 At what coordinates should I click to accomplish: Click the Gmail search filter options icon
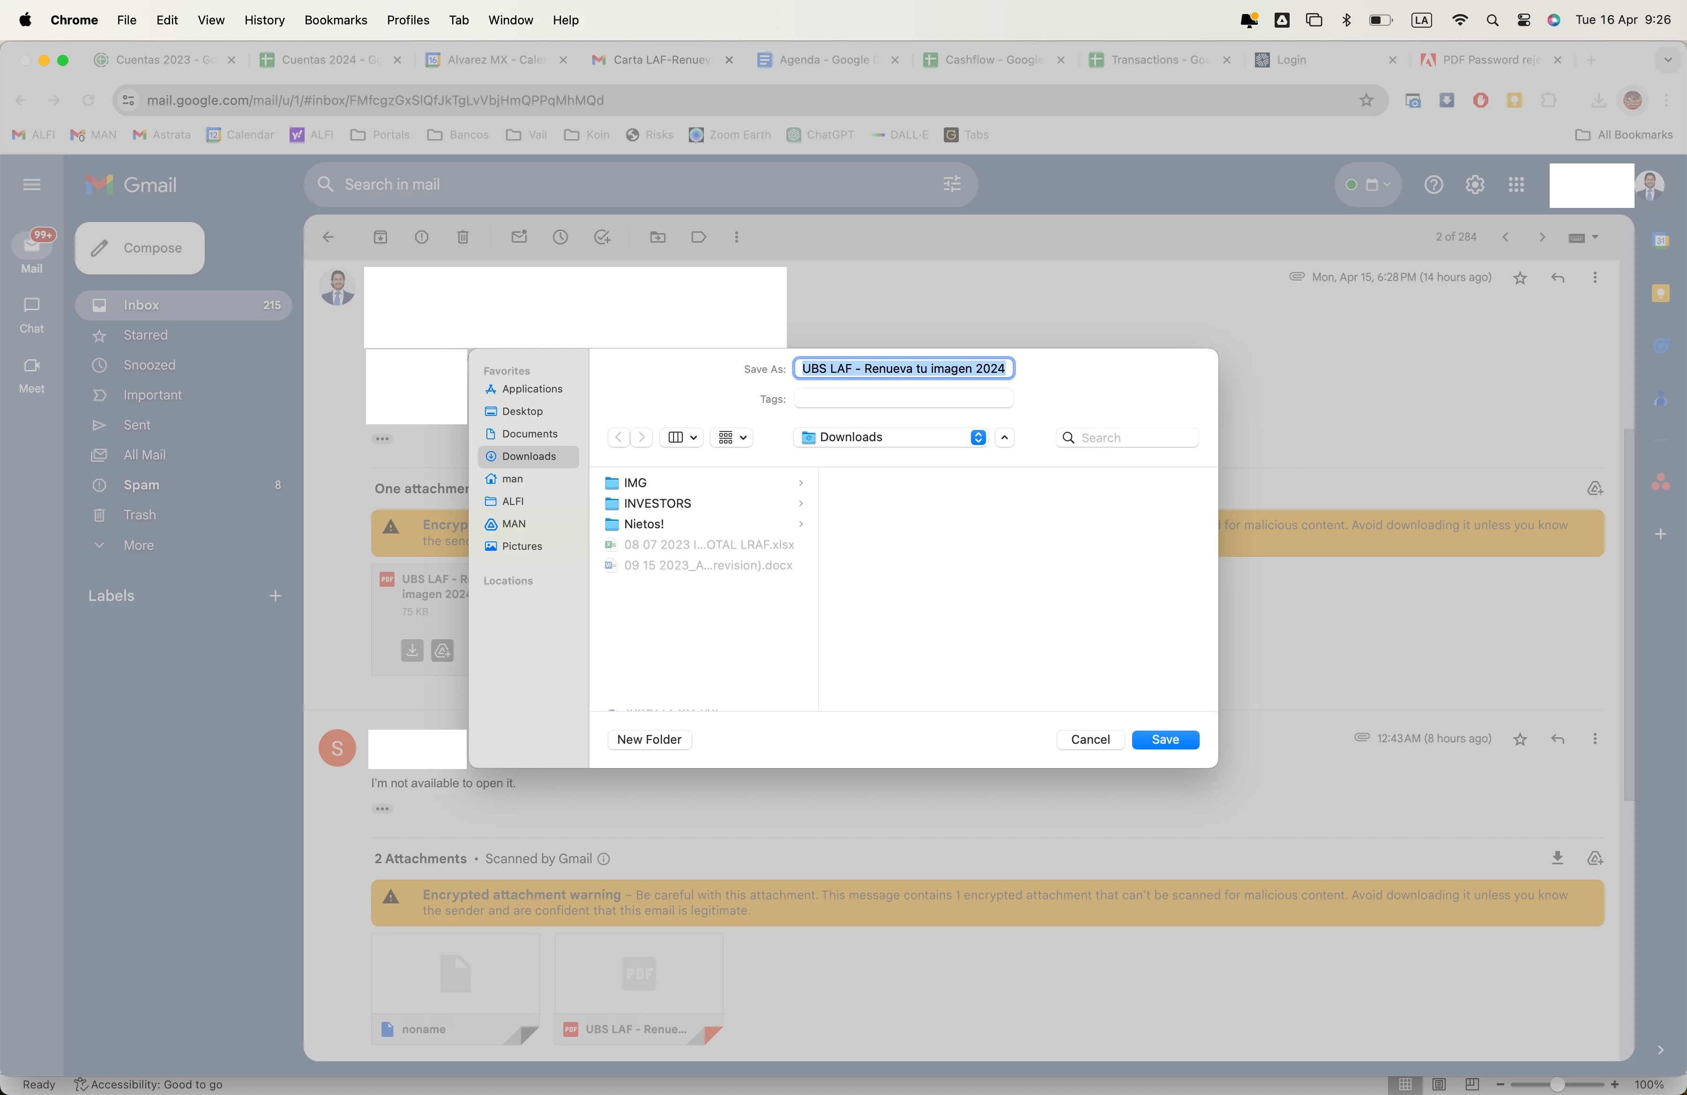click(951, 185)
